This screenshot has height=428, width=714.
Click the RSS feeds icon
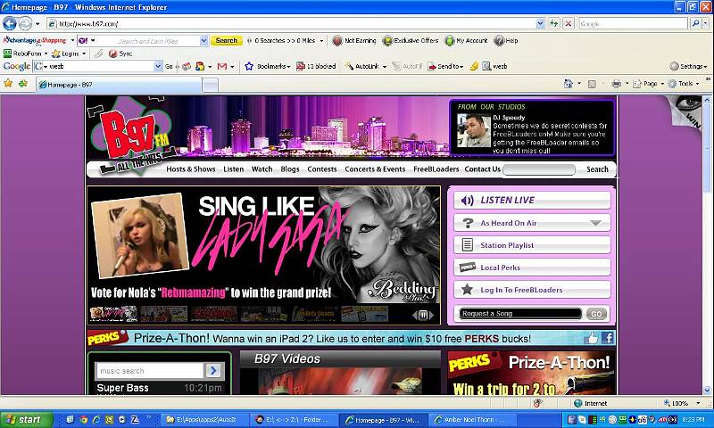[592, 84]
